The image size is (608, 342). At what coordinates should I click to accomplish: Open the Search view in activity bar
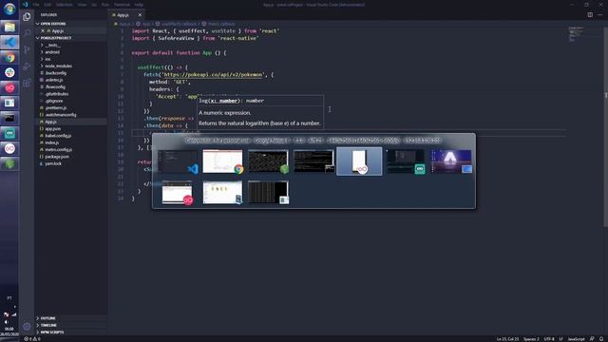(27, 33)
